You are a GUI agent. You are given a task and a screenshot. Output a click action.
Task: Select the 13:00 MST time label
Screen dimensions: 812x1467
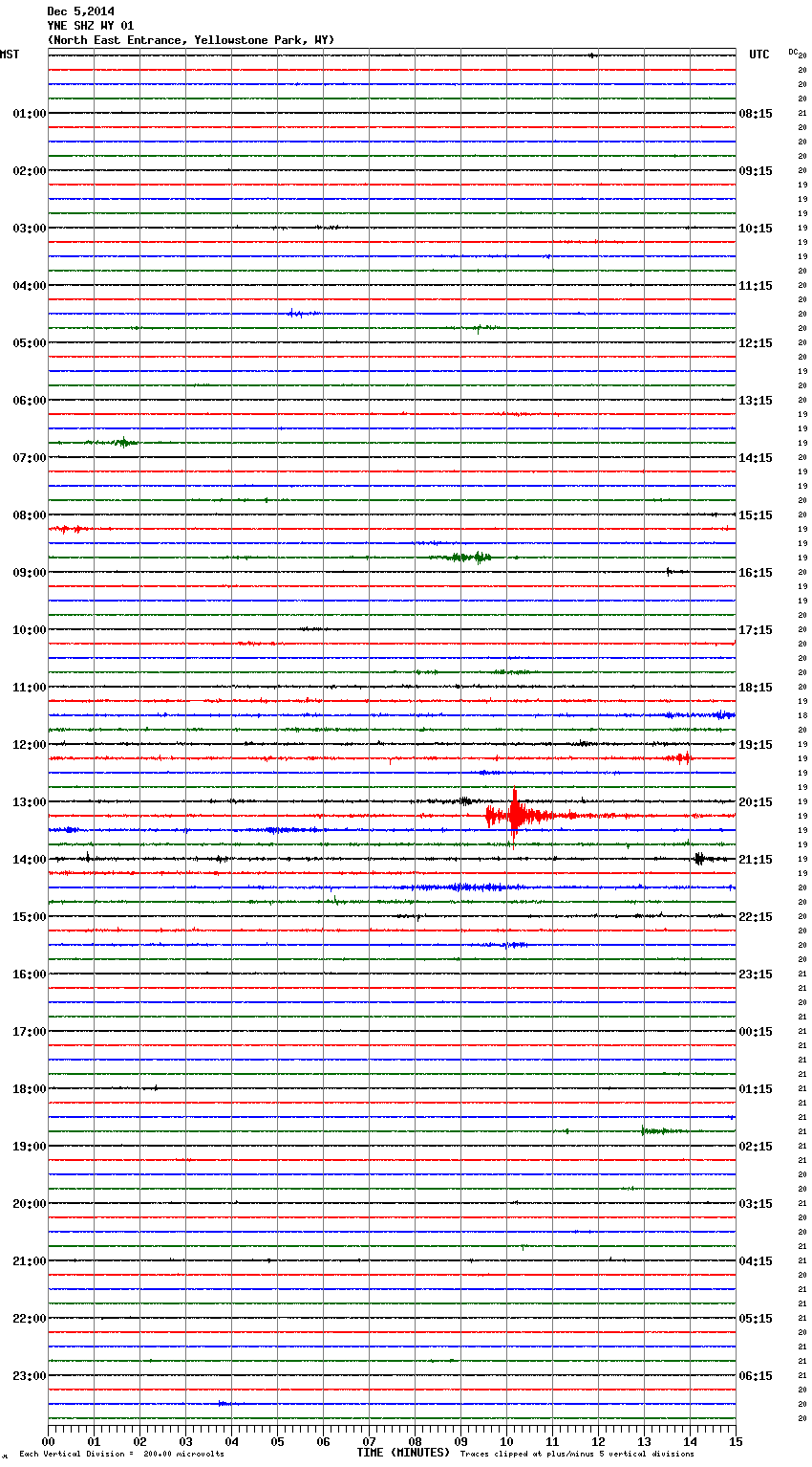[29, 802]
